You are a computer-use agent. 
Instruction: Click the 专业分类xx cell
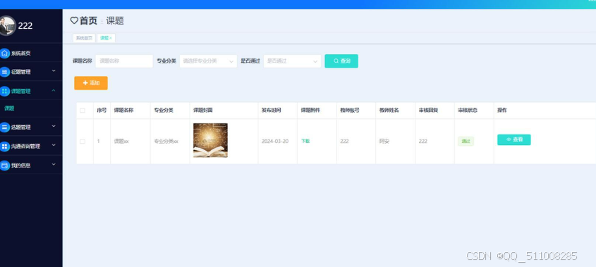166,142
